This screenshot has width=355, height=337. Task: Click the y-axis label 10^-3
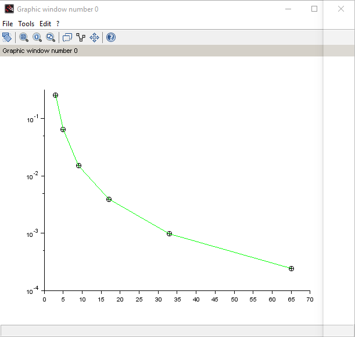[33, 233]
